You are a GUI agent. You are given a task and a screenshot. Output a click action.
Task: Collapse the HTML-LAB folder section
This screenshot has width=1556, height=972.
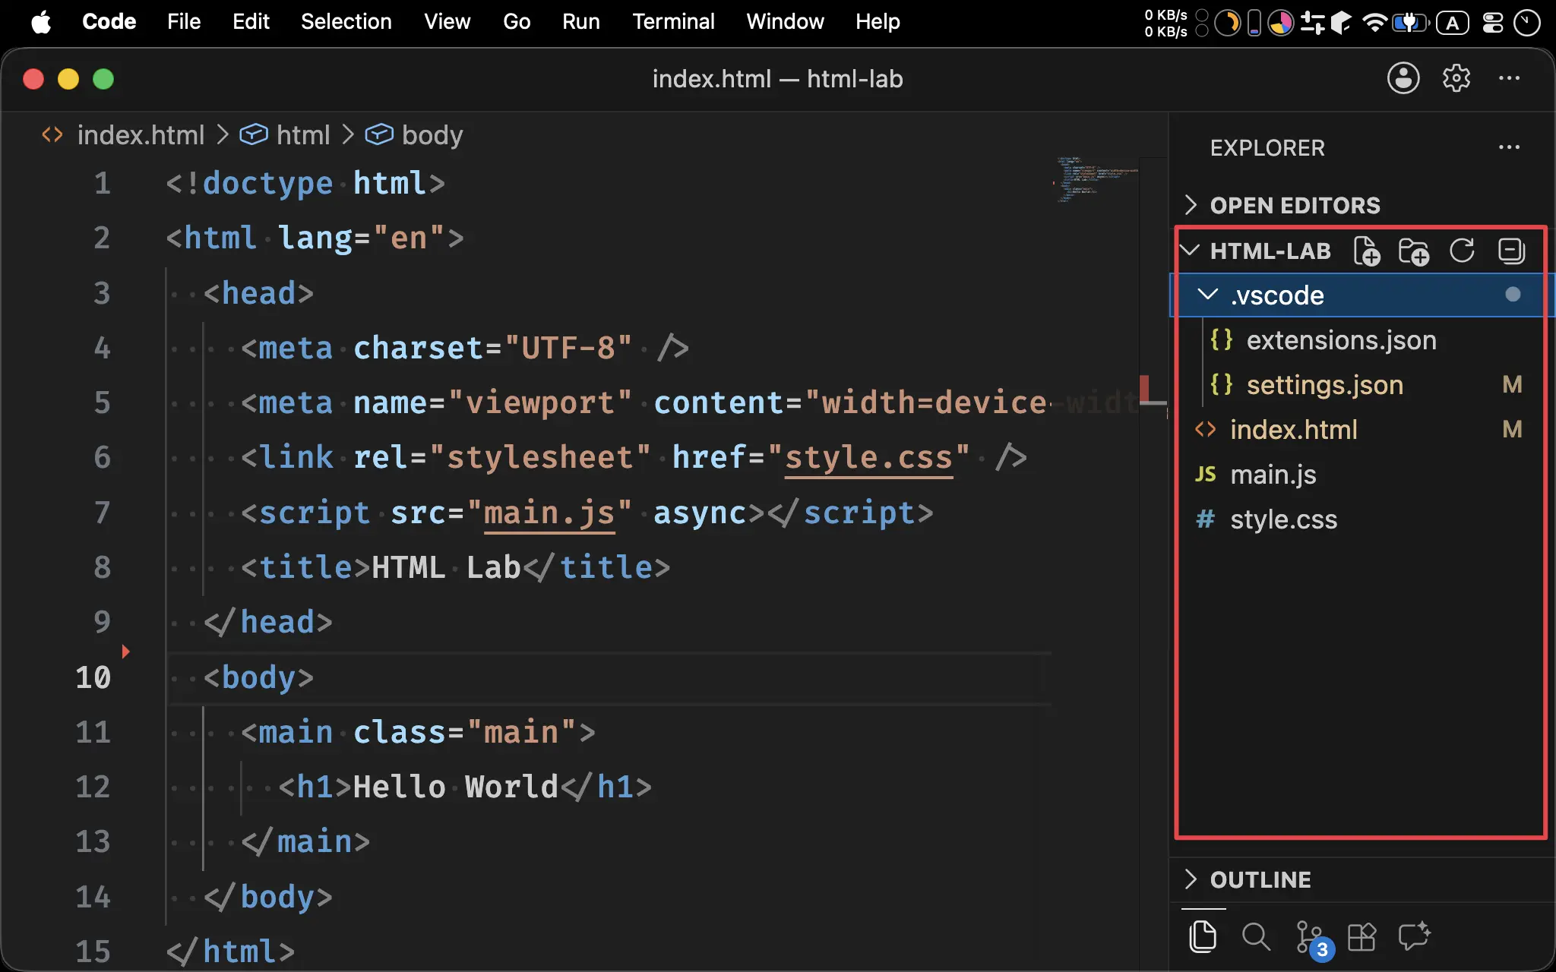1190,251
